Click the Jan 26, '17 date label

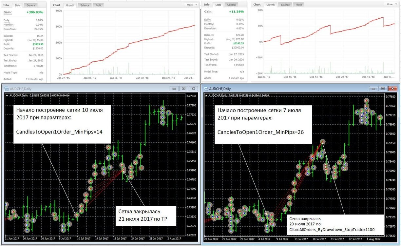(x=116, y=78)
